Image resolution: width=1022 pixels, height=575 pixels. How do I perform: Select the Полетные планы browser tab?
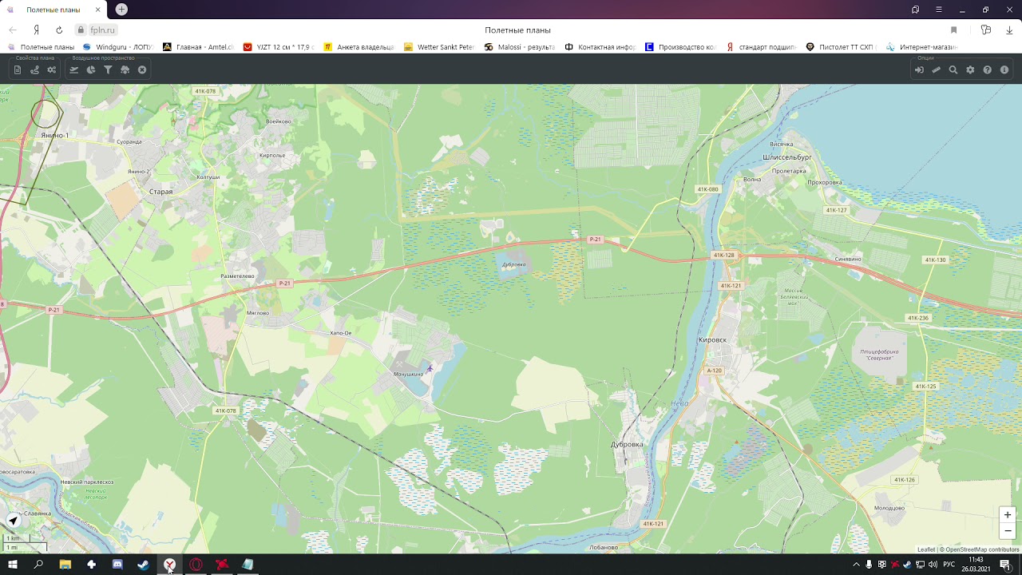[x=53, y=10]
